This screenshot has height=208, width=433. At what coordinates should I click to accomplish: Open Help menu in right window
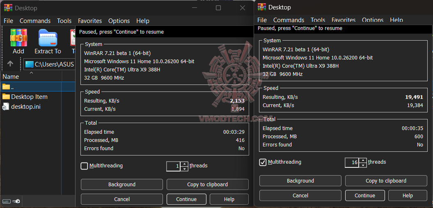point(396,20)
